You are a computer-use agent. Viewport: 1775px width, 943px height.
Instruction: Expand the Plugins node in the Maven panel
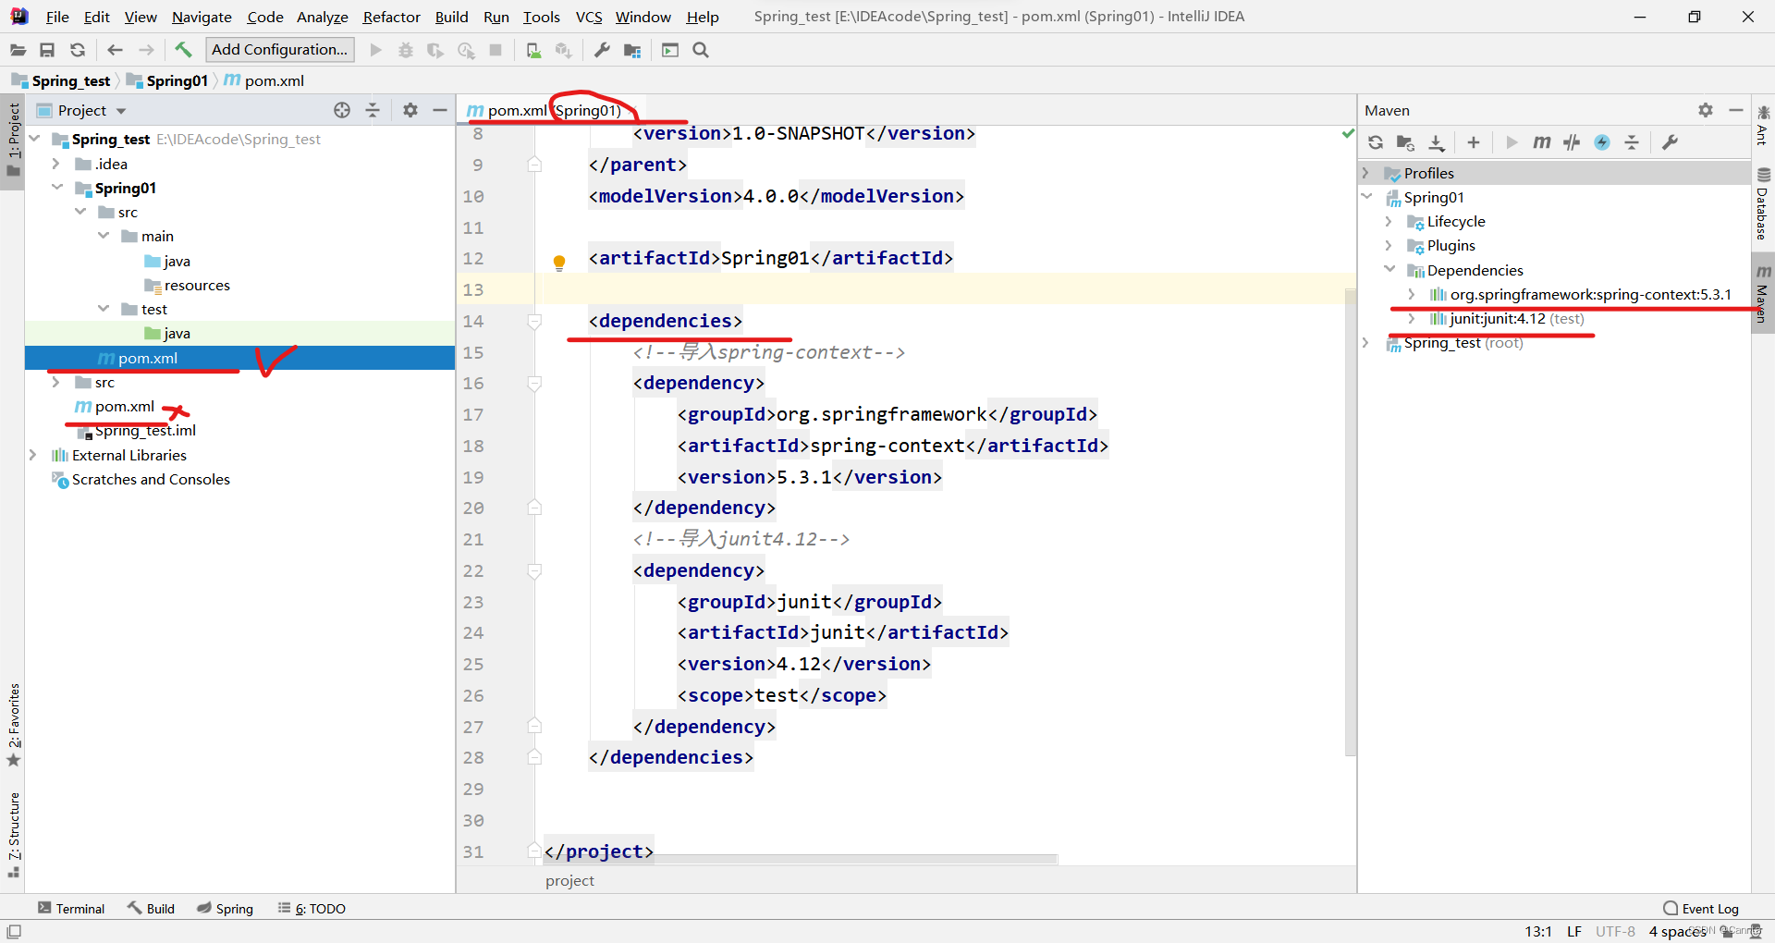(x=1389, y=245)
